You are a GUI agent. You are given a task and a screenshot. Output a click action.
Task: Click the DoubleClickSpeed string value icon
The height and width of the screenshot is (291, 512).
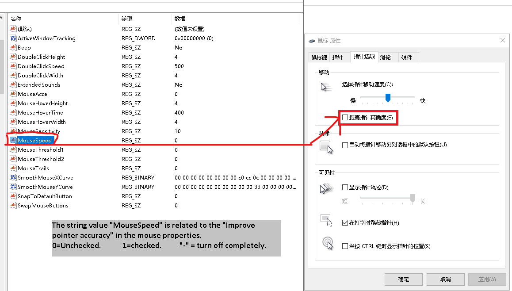coord(13,66)
